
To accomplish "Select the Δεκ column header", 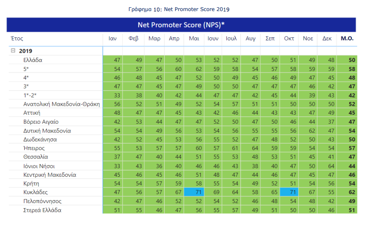I will click(327, 39).
